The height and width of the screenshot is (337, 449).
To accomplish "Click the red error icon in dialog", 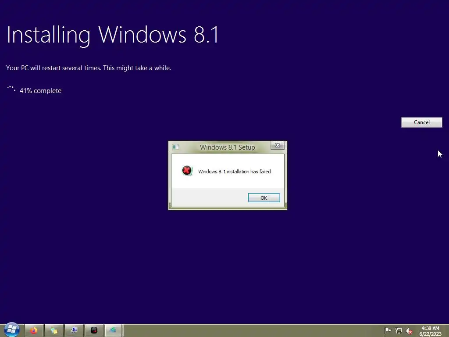I will click(x=187, y=171).
